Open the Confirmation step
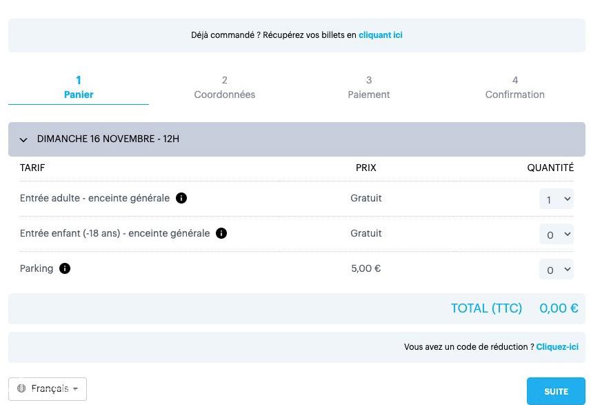Image resolution: width=591 pixels, height=405 pixels. coord(514,88)
